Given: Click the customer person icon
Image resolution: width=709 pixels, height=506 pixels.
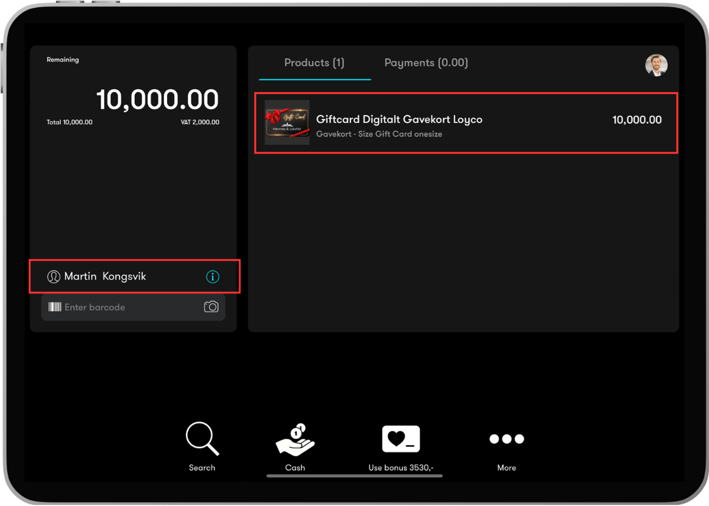Looking at the screenshot, I should coord(54,276).
